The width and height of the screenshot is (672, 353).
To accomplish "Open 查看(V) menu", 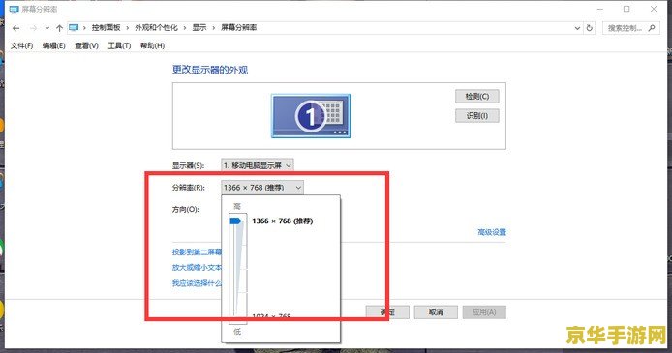I will (86, 45).
